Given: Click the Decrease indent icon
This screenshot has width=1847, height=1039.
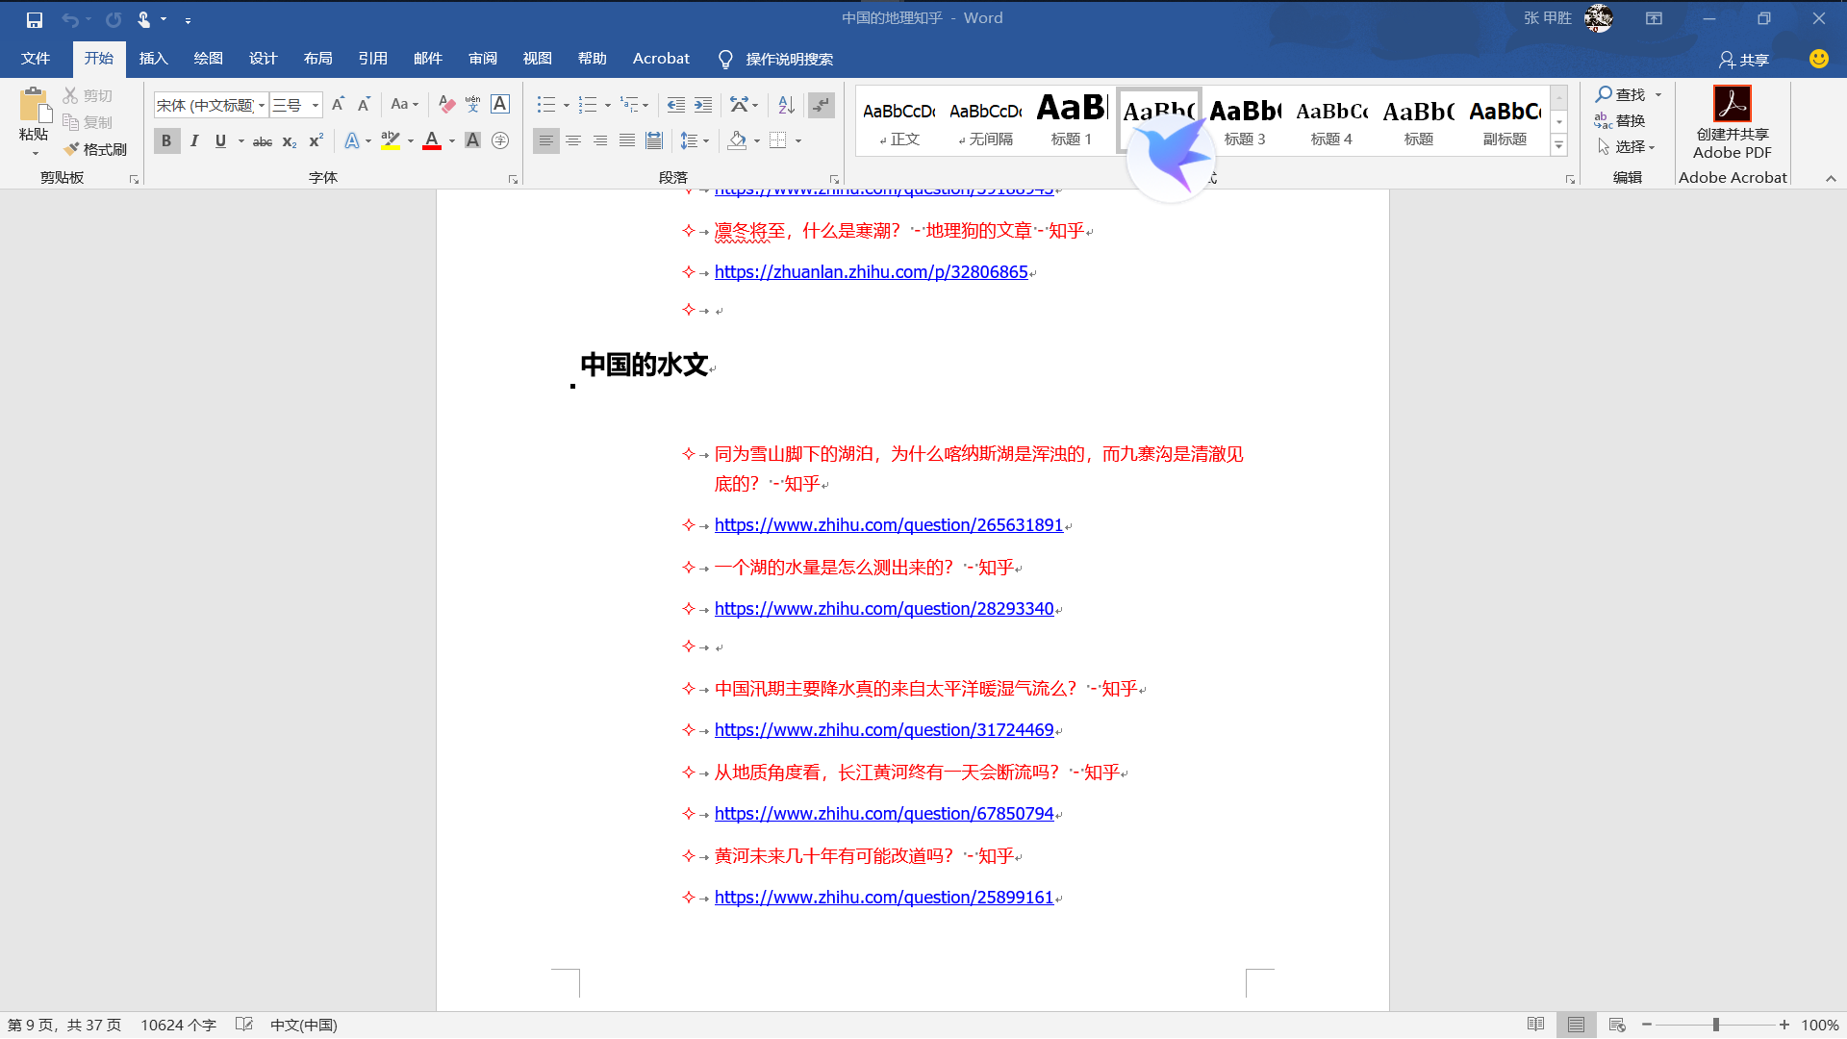Looking at the screenshot, I should pyautogui.click(x=676, y=104).
